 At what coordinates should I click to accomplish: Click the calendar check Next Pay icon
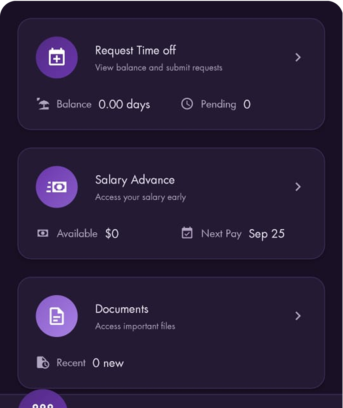click(187, 233)
